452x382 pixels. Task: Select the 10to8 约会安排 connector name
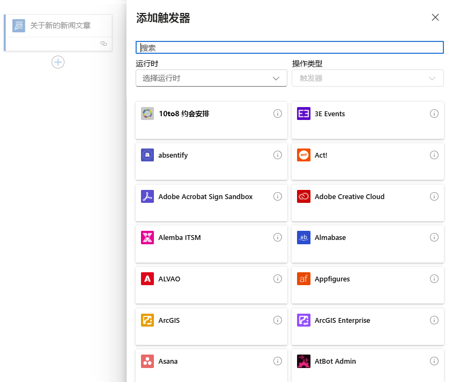tap(184, 114)
